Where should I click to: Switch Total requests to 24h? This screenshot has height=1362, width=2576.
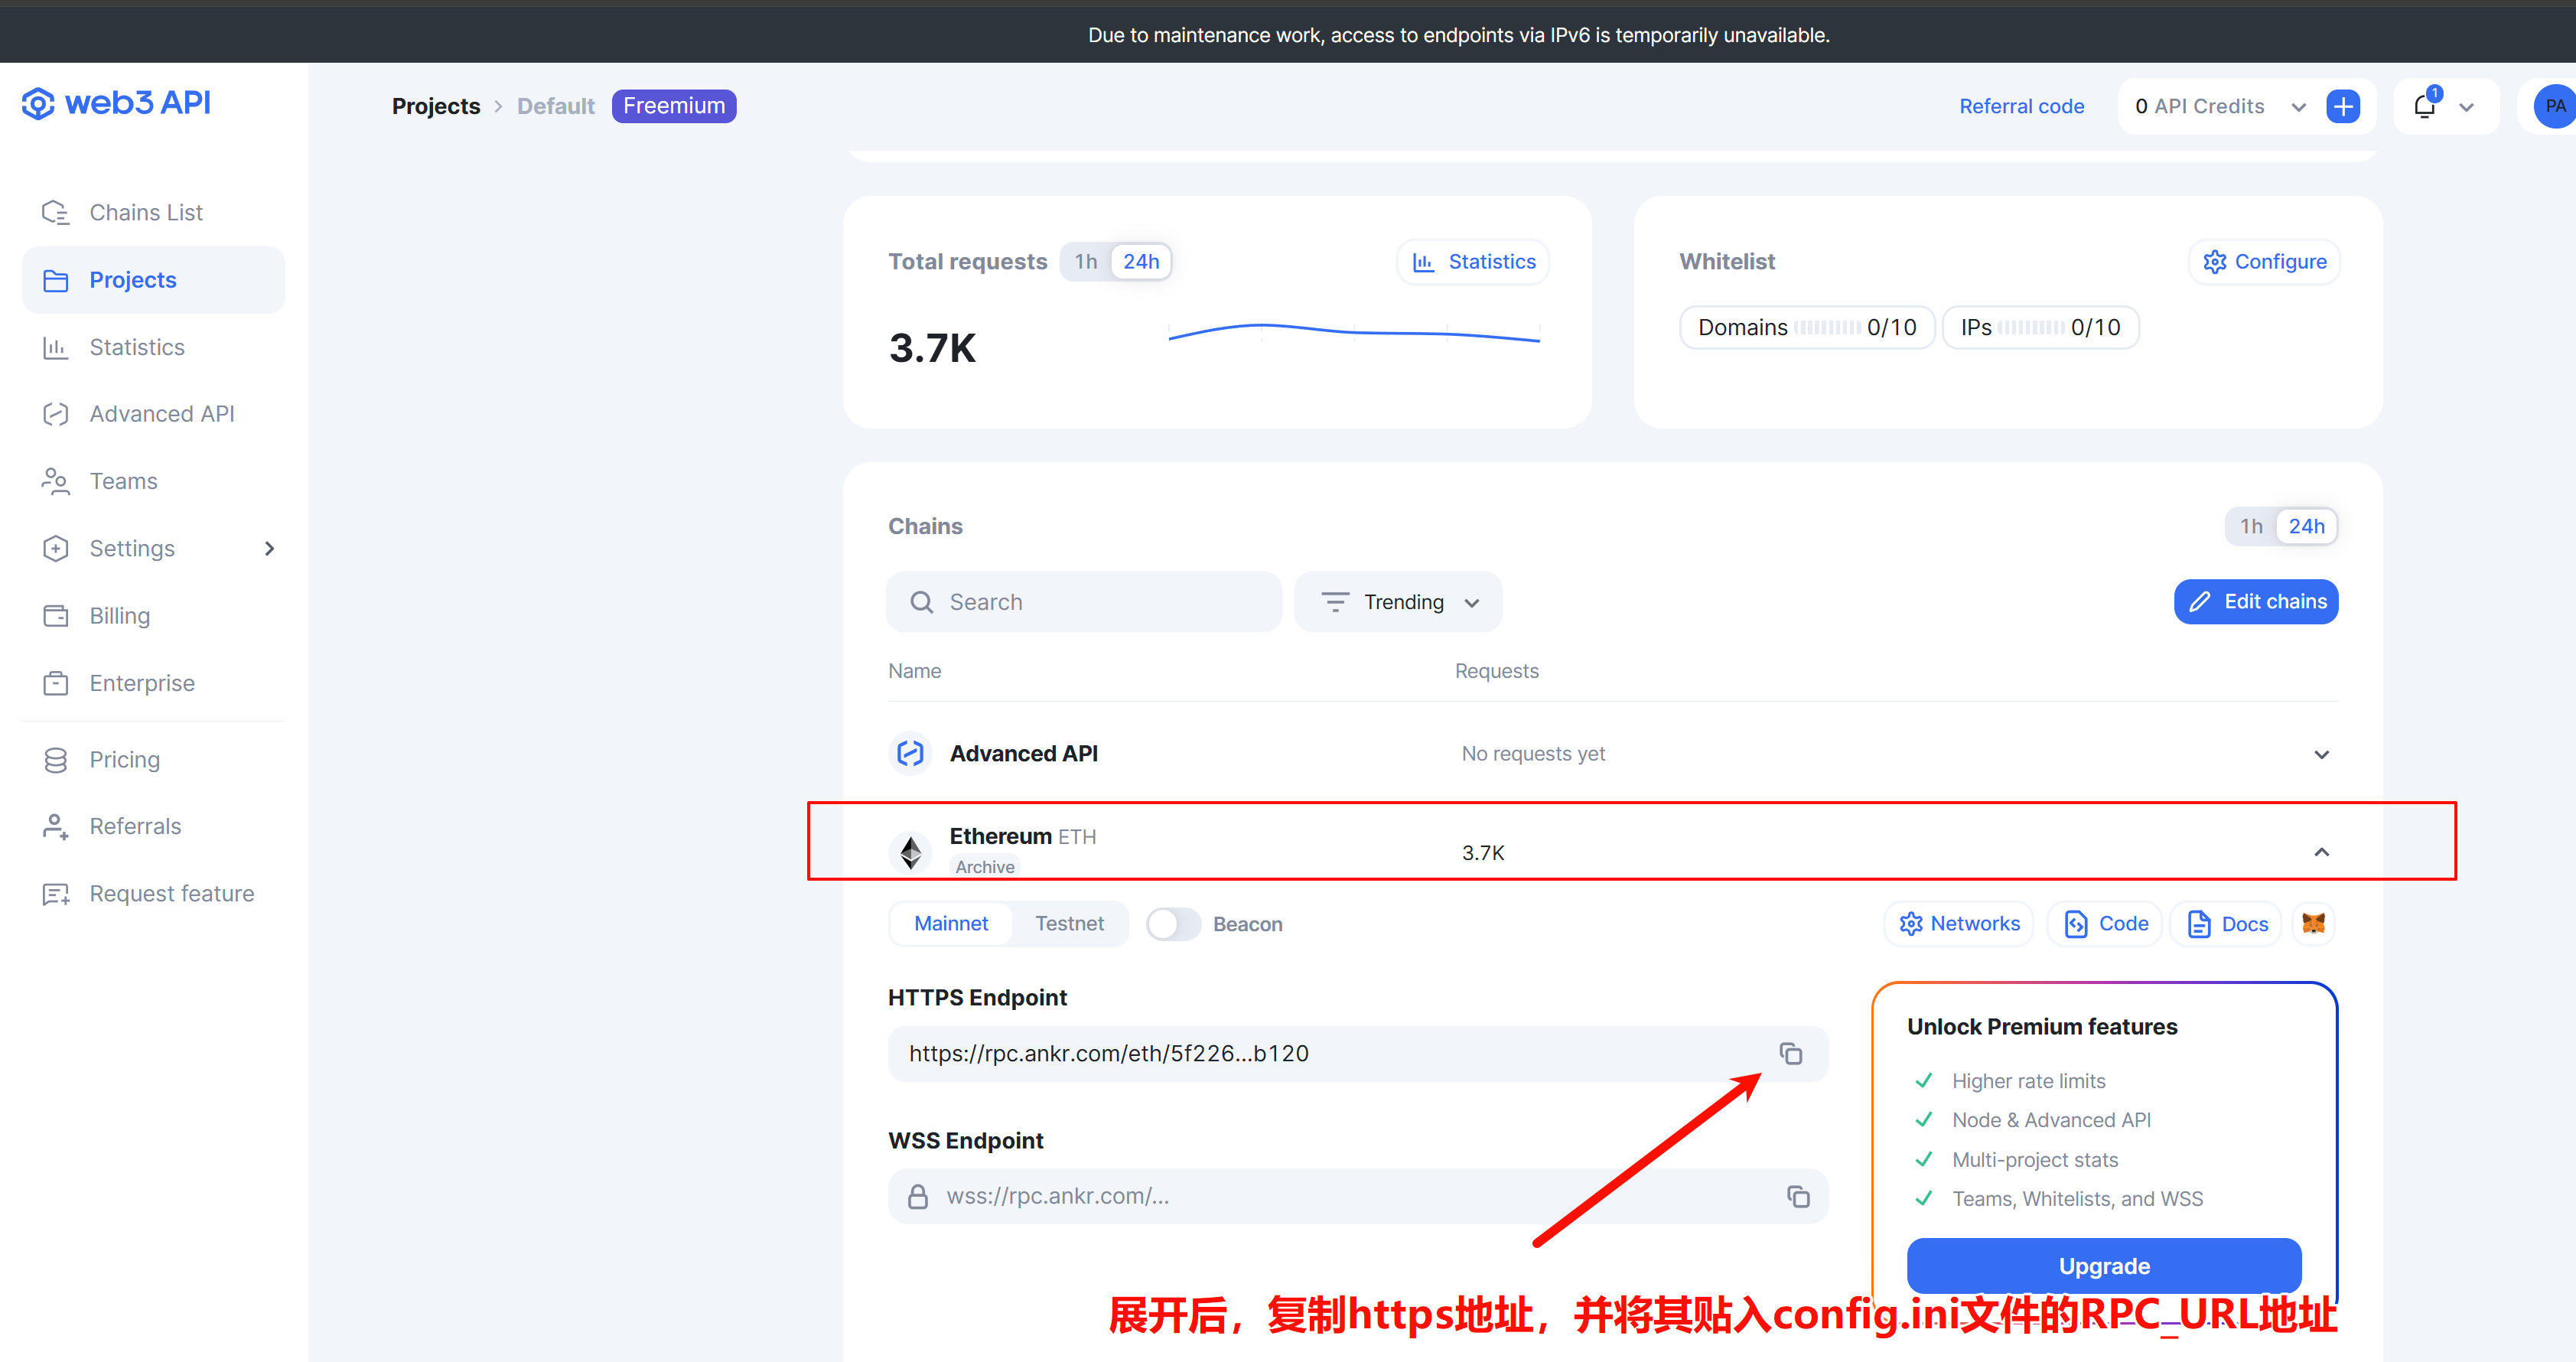(1141, 261)
